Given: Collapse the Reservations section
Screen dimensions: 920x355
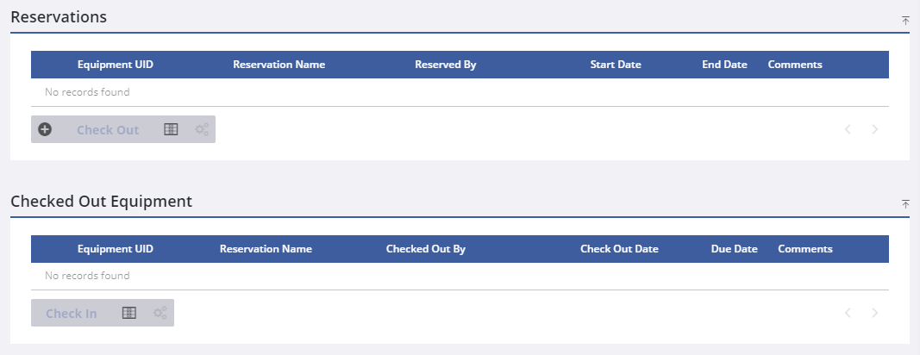Looking at the screenshot, I should 905,19.
